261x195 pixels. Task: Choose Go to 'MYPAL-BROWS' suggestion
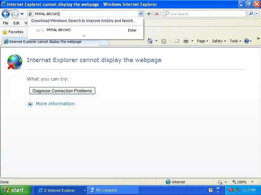pos(85,30)
